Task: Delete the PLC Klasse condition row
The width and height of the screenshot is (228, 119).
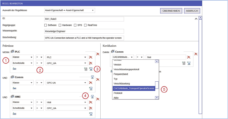Action: 91,57
